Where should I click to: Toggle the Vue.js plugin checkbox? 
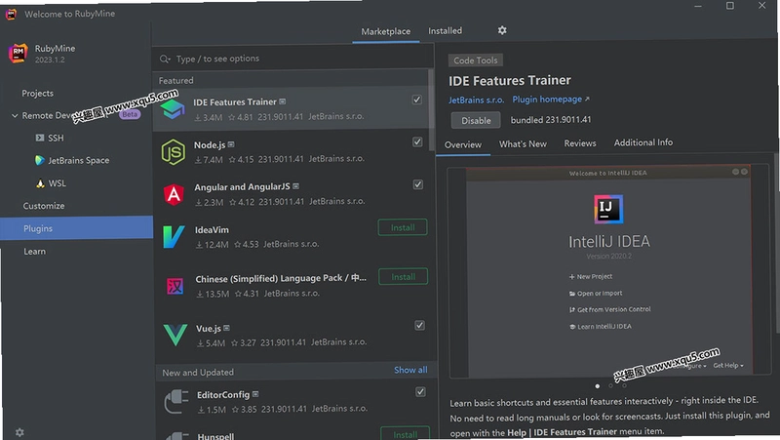pos(419,325)
